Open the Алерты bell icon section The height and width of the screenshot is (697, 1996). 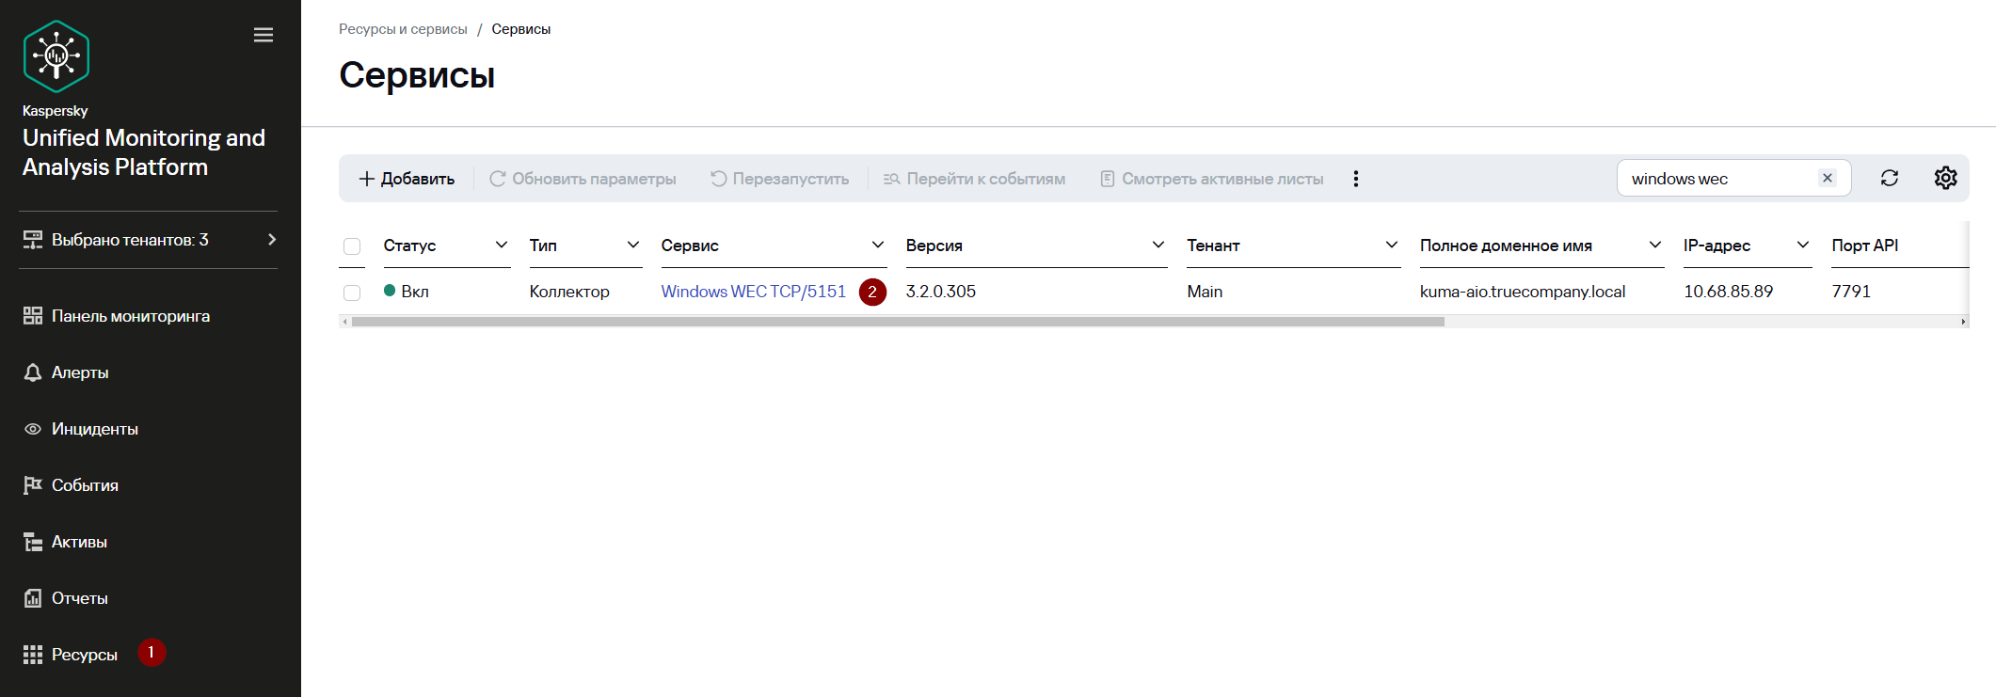coord(66,372)
